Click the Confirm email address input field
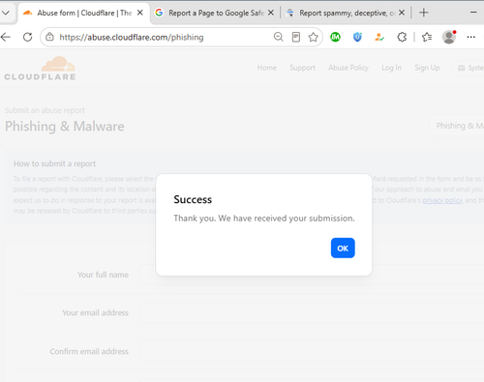Screen dimensions: 484x382 tap(312, 351)
